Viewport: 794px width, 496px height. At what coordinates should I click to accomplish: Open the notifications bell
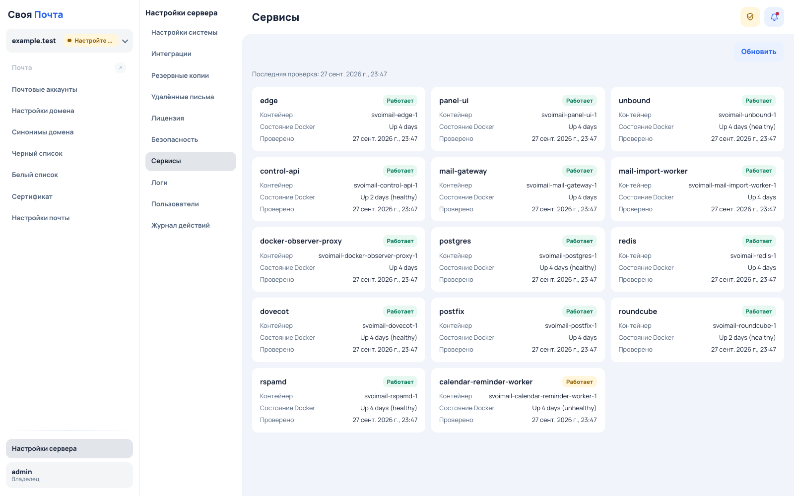774,17
